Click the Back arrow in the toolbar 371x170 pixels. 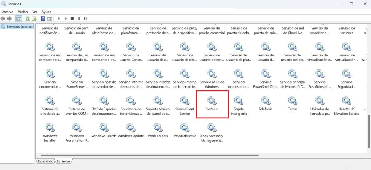coord(3,18)
